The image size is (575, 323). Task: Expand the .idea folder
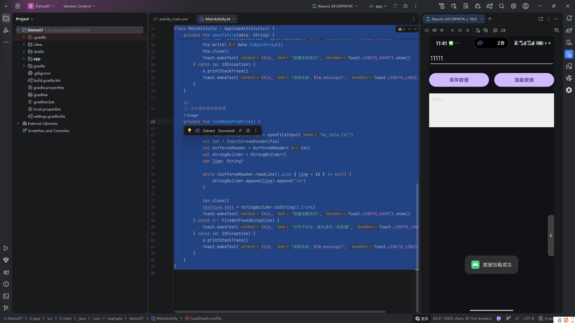pos(24,44)
